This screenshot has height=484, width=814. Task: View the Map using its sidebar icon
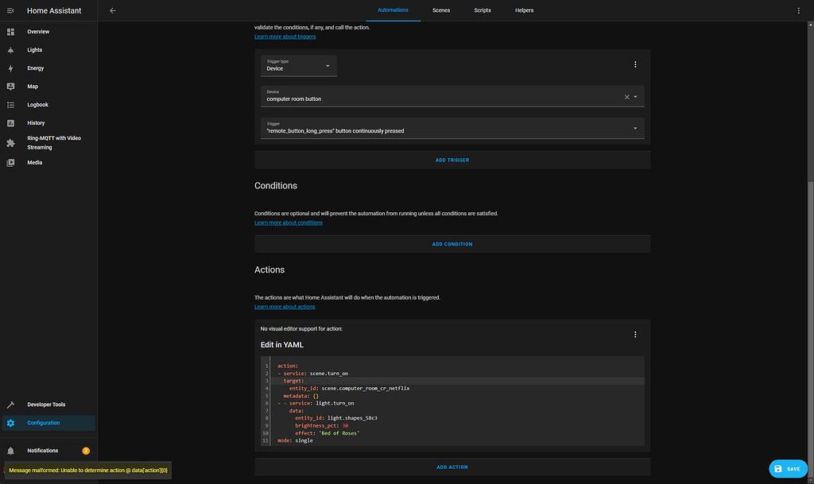10,86
